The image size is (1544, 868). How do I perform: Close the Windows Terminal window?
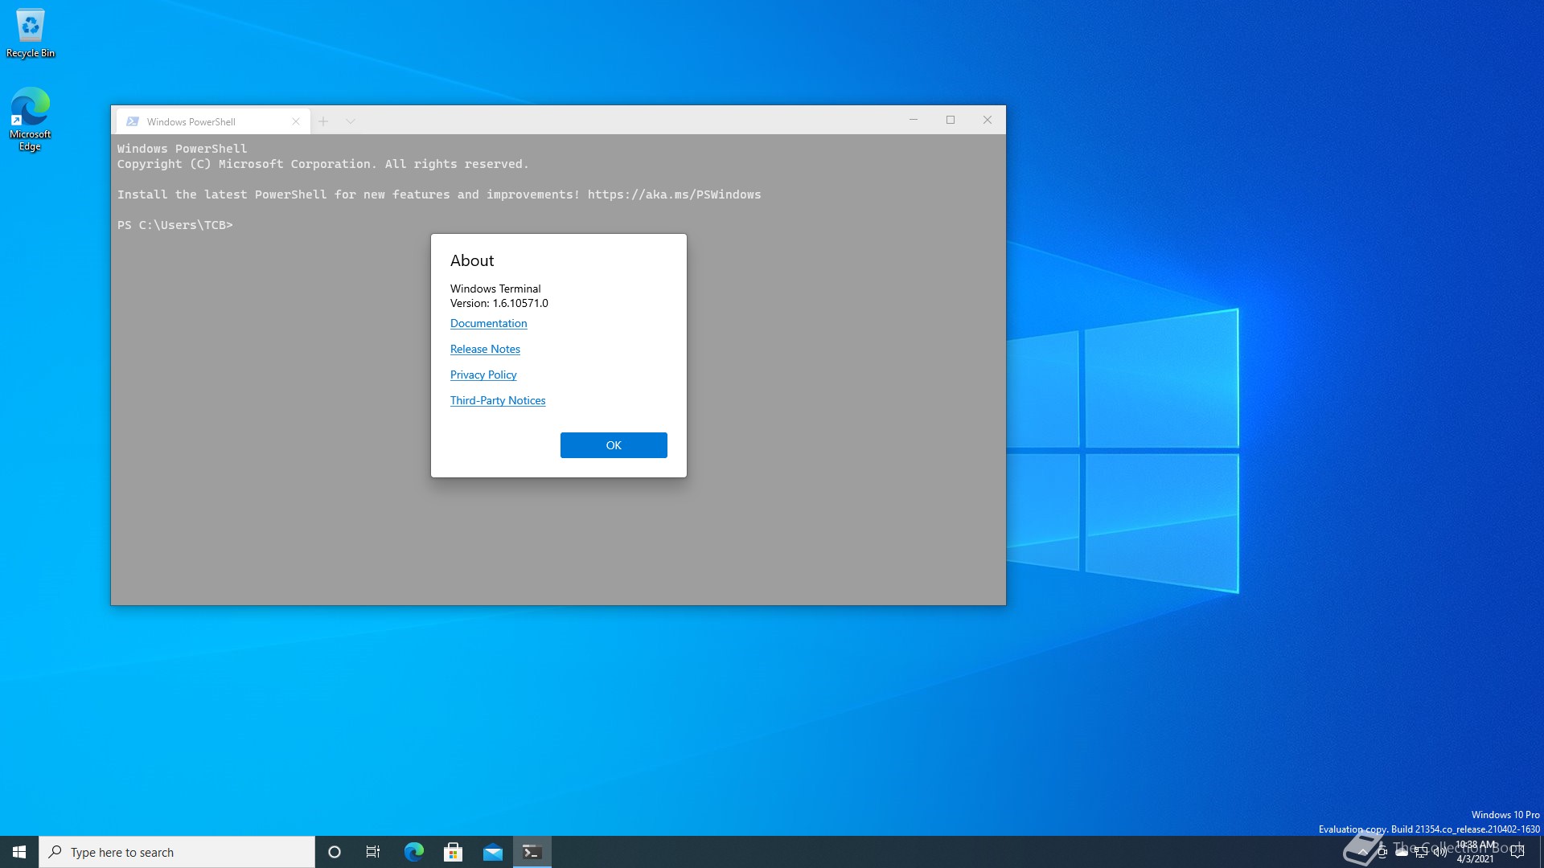coord(988,120)
